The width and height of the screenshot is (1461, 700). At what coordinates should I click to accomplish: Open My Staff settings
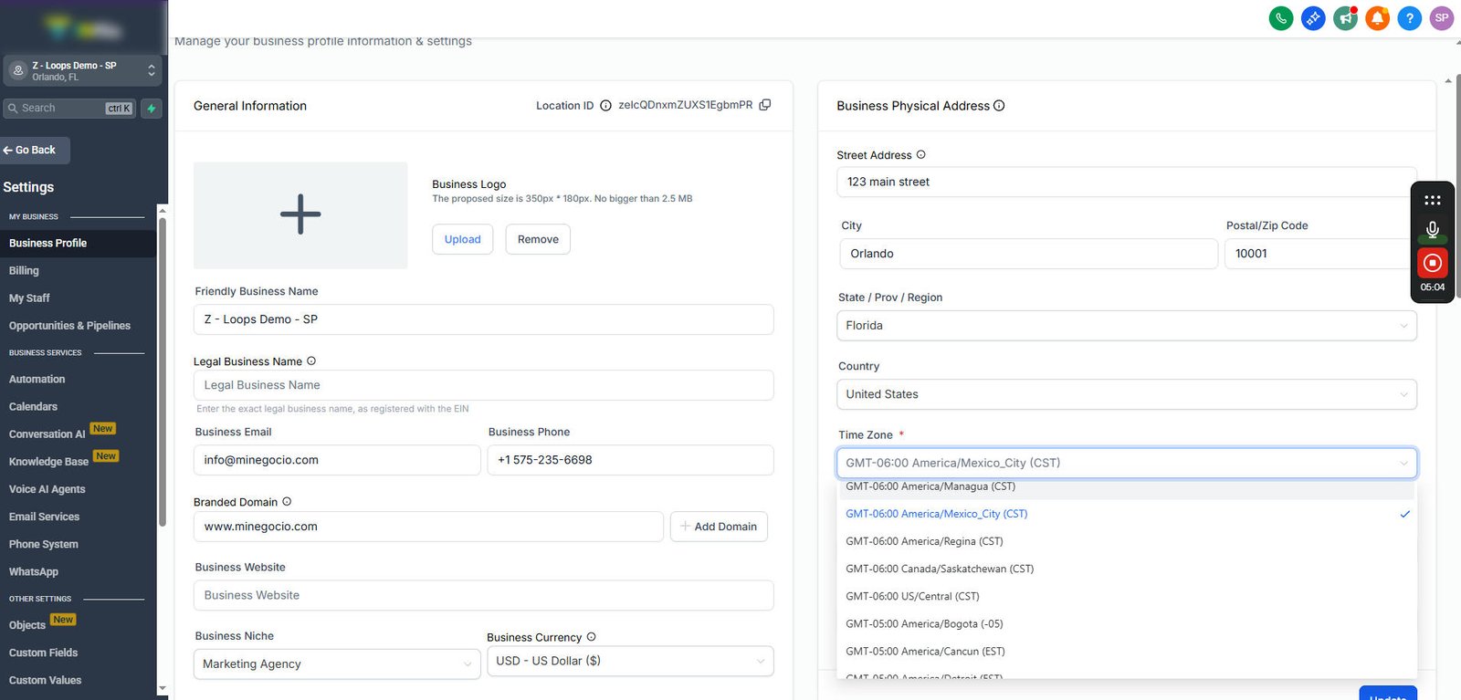29,298
